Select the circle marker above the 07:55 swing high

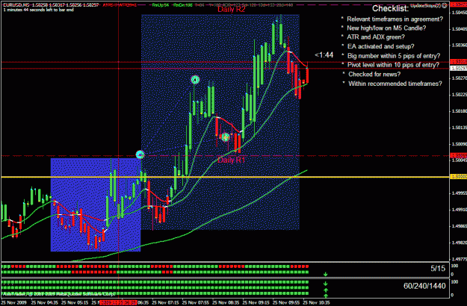(195, 79)
